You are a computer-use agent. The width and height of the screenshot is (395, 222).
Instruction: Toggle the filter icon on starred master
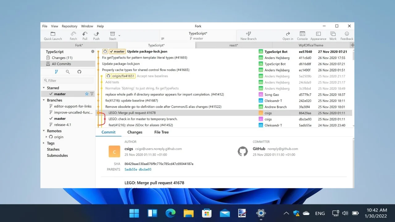click(92, 94)
